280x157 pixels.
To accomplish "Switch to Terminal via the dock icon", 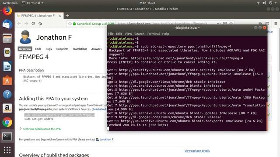I will click(7, 137).
